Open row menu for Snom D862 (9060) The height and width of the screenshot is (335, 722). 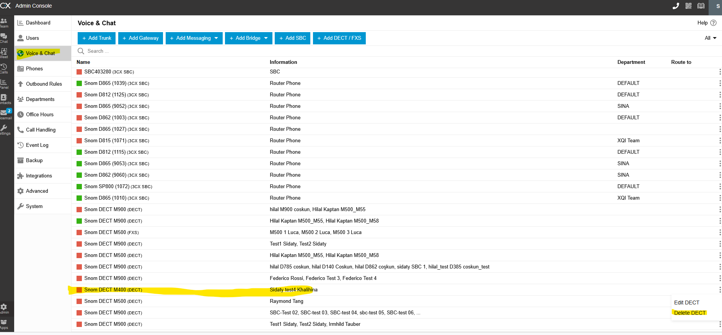point(720,175)
